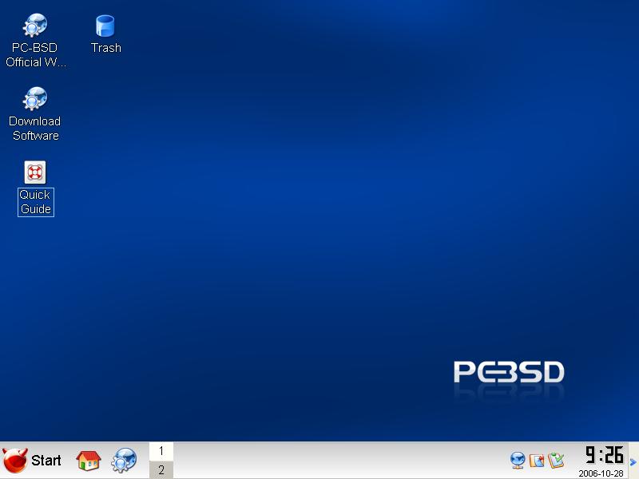Viewport: 639px width, 479px height.
Task: Open the Klipper clipboard tray icon
Action: pos(535,460)
